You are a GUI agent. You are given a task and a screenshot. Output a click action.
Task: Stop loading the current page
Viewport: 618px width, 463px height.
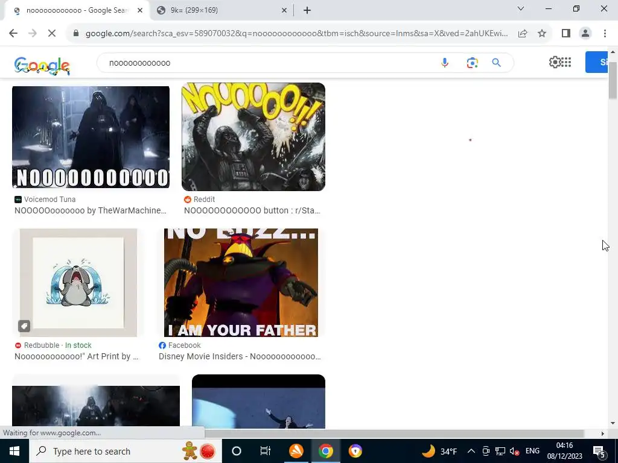click(52, 33)
